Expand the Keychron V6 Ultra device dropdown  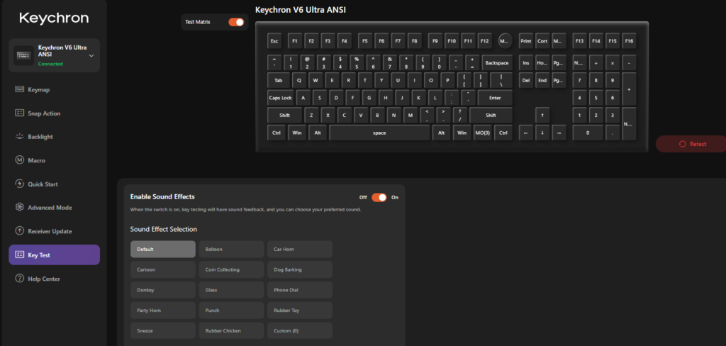click(x=91, y=55)
